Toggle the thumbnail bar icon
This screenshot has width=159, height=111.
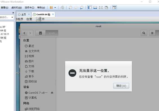pos(95,8)
